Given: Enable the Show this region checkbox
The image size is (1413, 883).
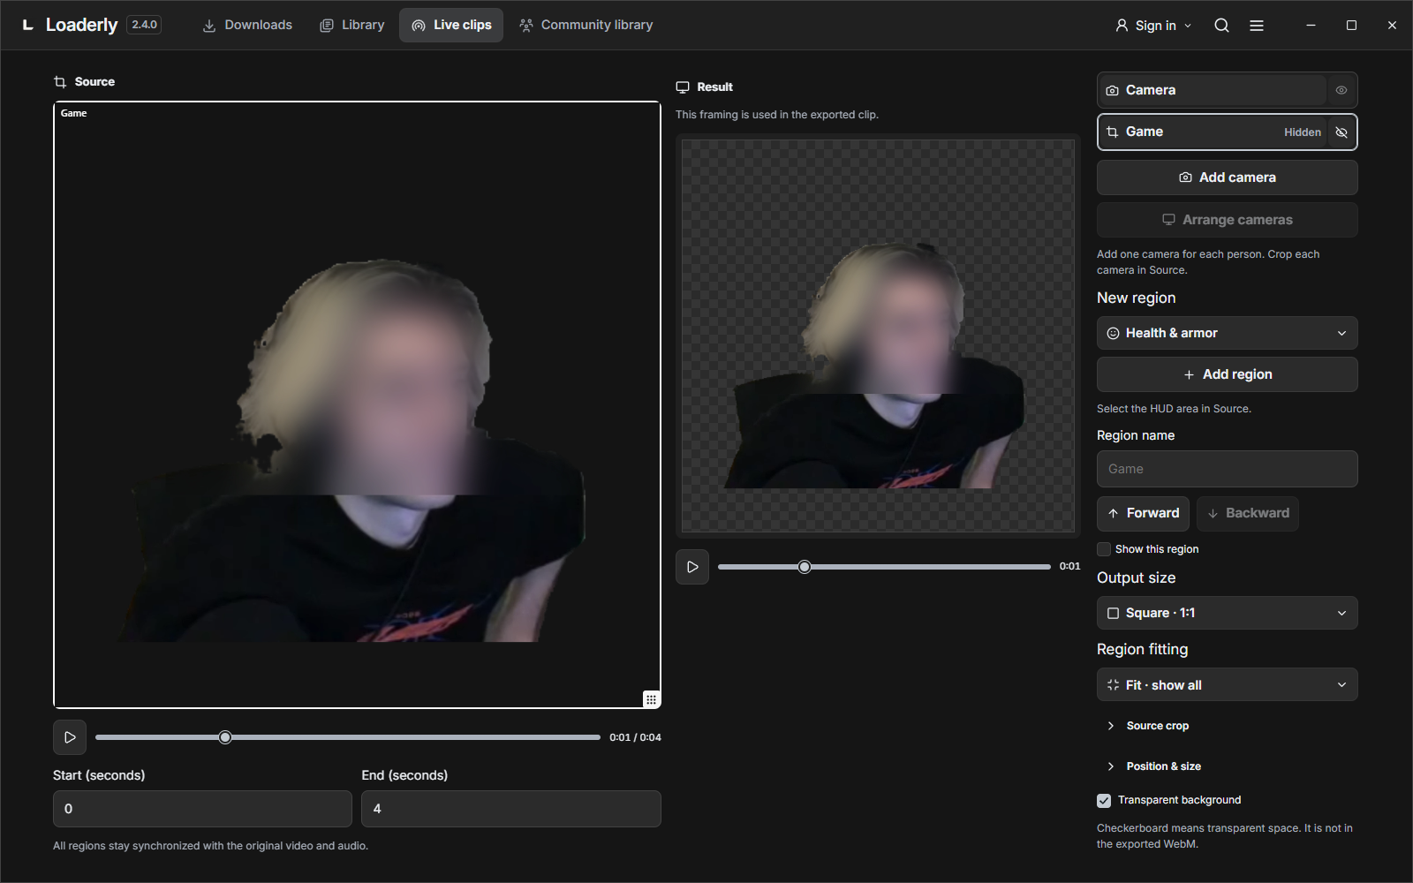Looking at the screenshot, I should (x=1104, y=549).
